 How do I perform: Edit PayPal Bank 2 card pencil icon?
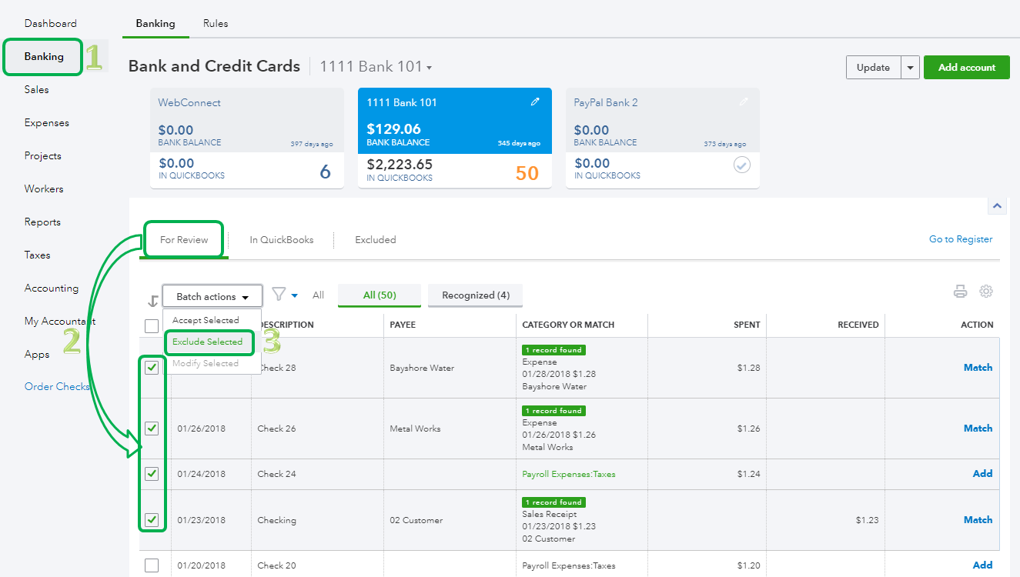click(x=743, y=102)
